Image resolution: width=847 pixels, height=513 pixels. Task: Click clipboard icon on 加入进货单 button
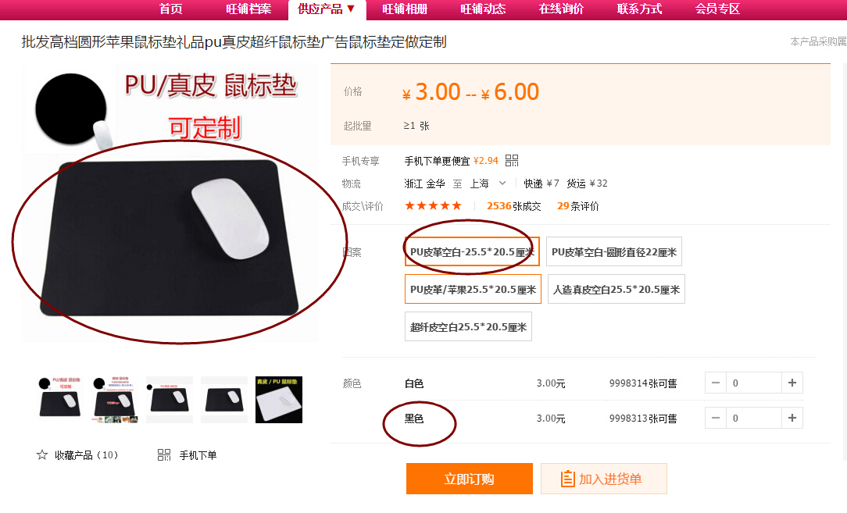click(567, 479)
